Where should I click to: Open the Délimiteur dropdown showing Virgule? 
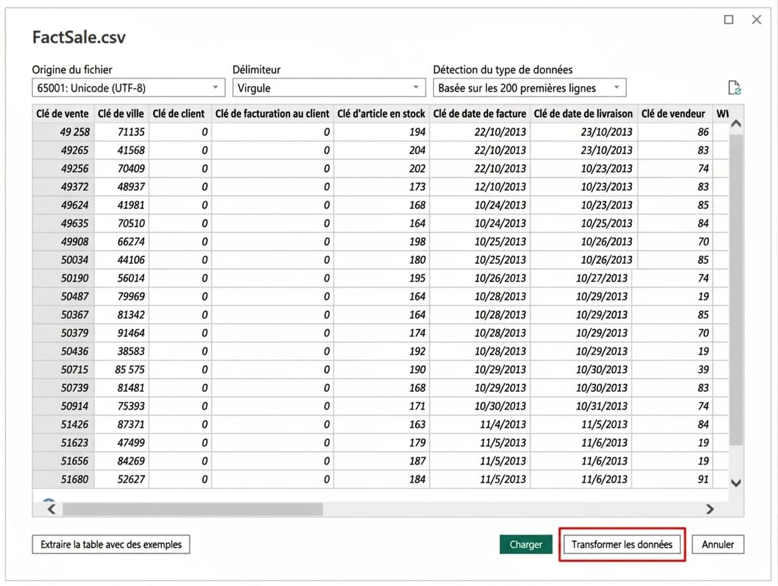click(329, 88)
